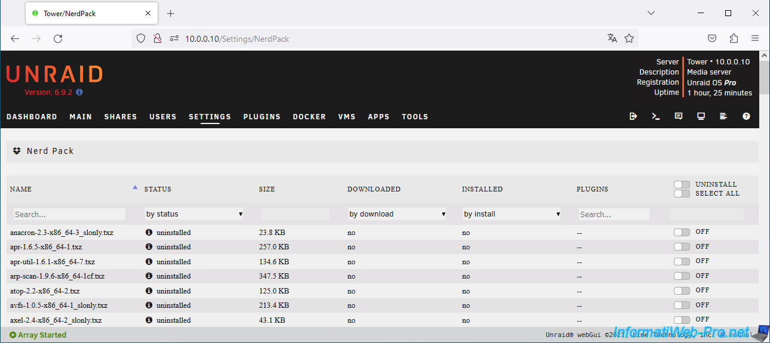The width and height of the screenshot is (770, 343).
Task: Open the Tools menu
Action: pyautogui.click(x=415, y=116)
